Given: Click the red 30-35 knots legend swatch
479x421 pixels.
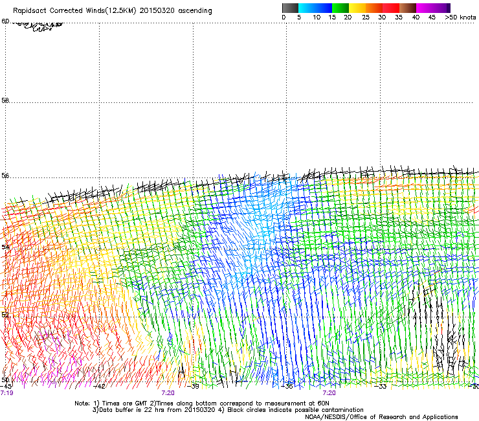Looking at the screenshot, I should pyautogui.click(x=391, y=8).
